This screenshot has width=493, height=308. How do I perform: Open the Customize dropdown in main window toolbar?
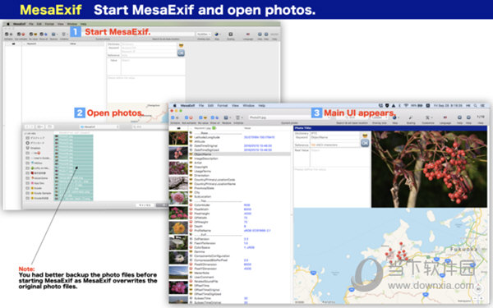pos(429,117)
